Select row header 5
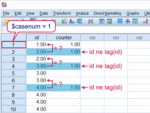150x113 pixels. pyautogui.click(x=14, y=73)
